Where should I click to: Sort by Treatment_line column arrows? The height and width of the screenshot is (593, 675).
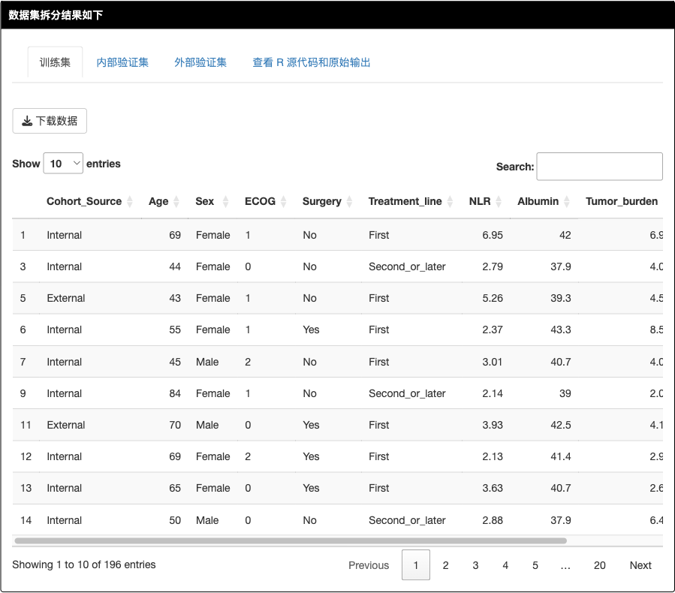[450, 201]
